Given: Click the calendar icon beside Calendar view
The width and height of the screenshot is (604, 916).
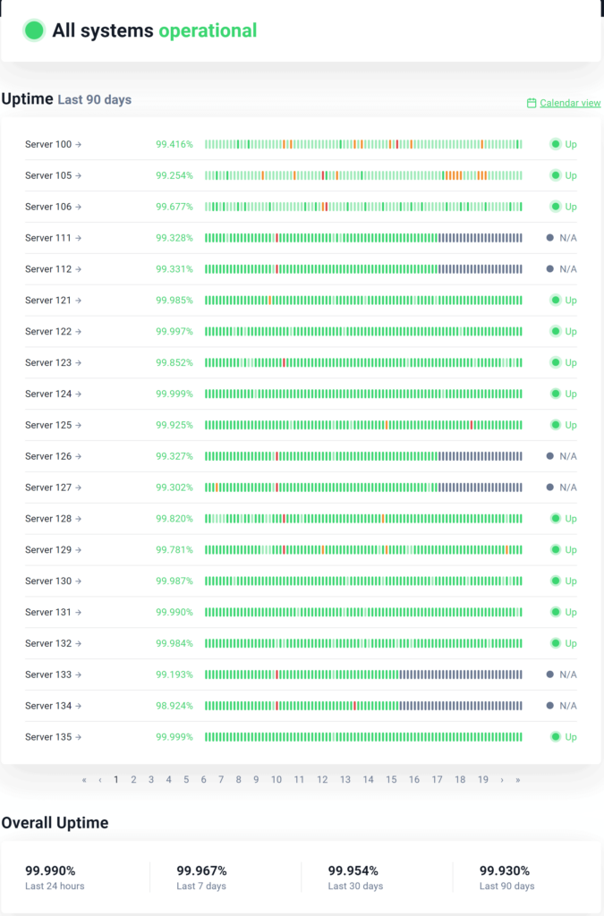Looking at the screenshot, I should tap(532, 104).
